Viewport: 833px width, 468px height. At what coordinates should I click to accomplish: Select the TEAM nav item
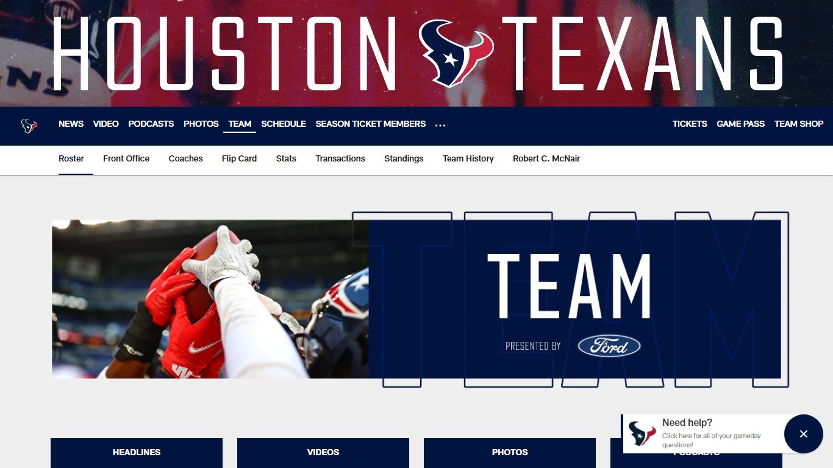click(x=240, y=124)
